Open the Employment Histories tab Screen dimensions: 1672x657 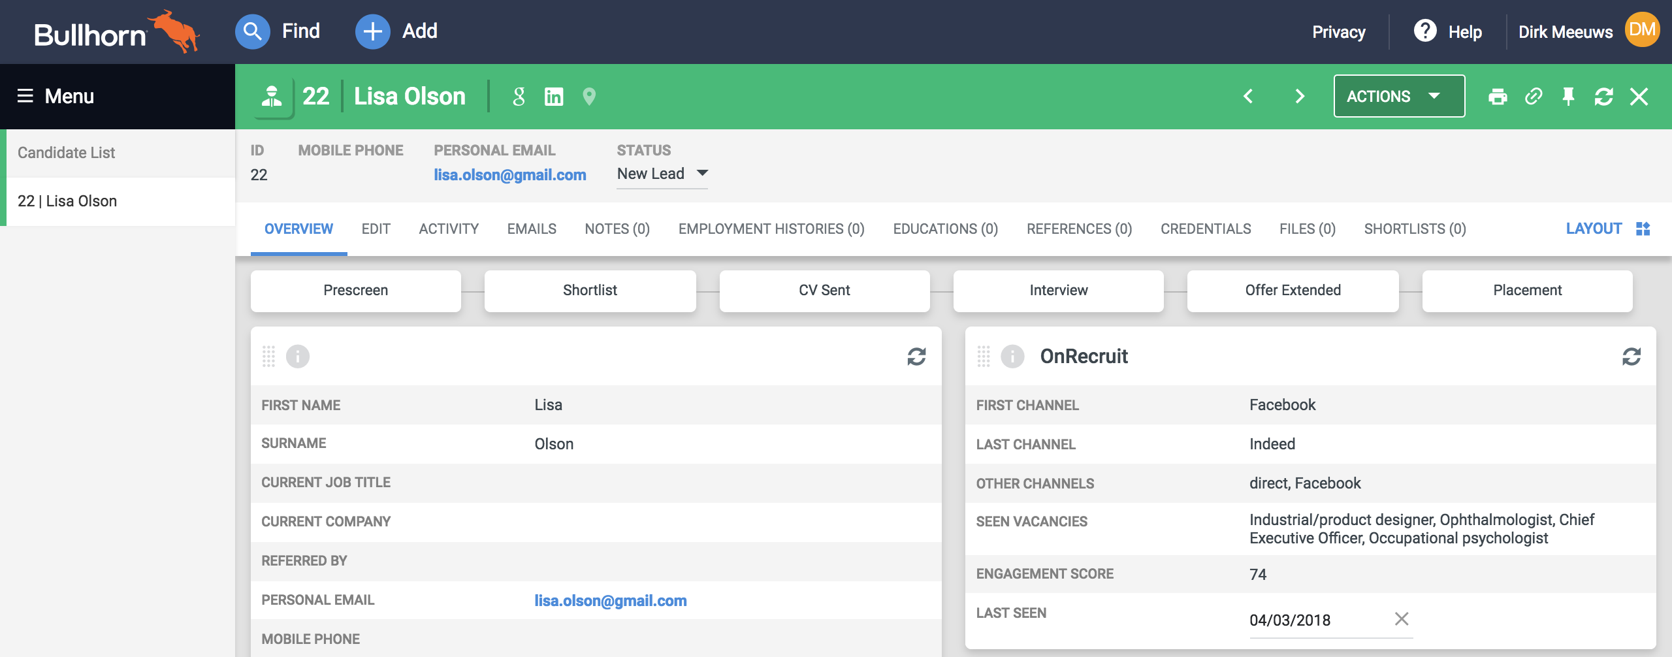coord(771,229)
